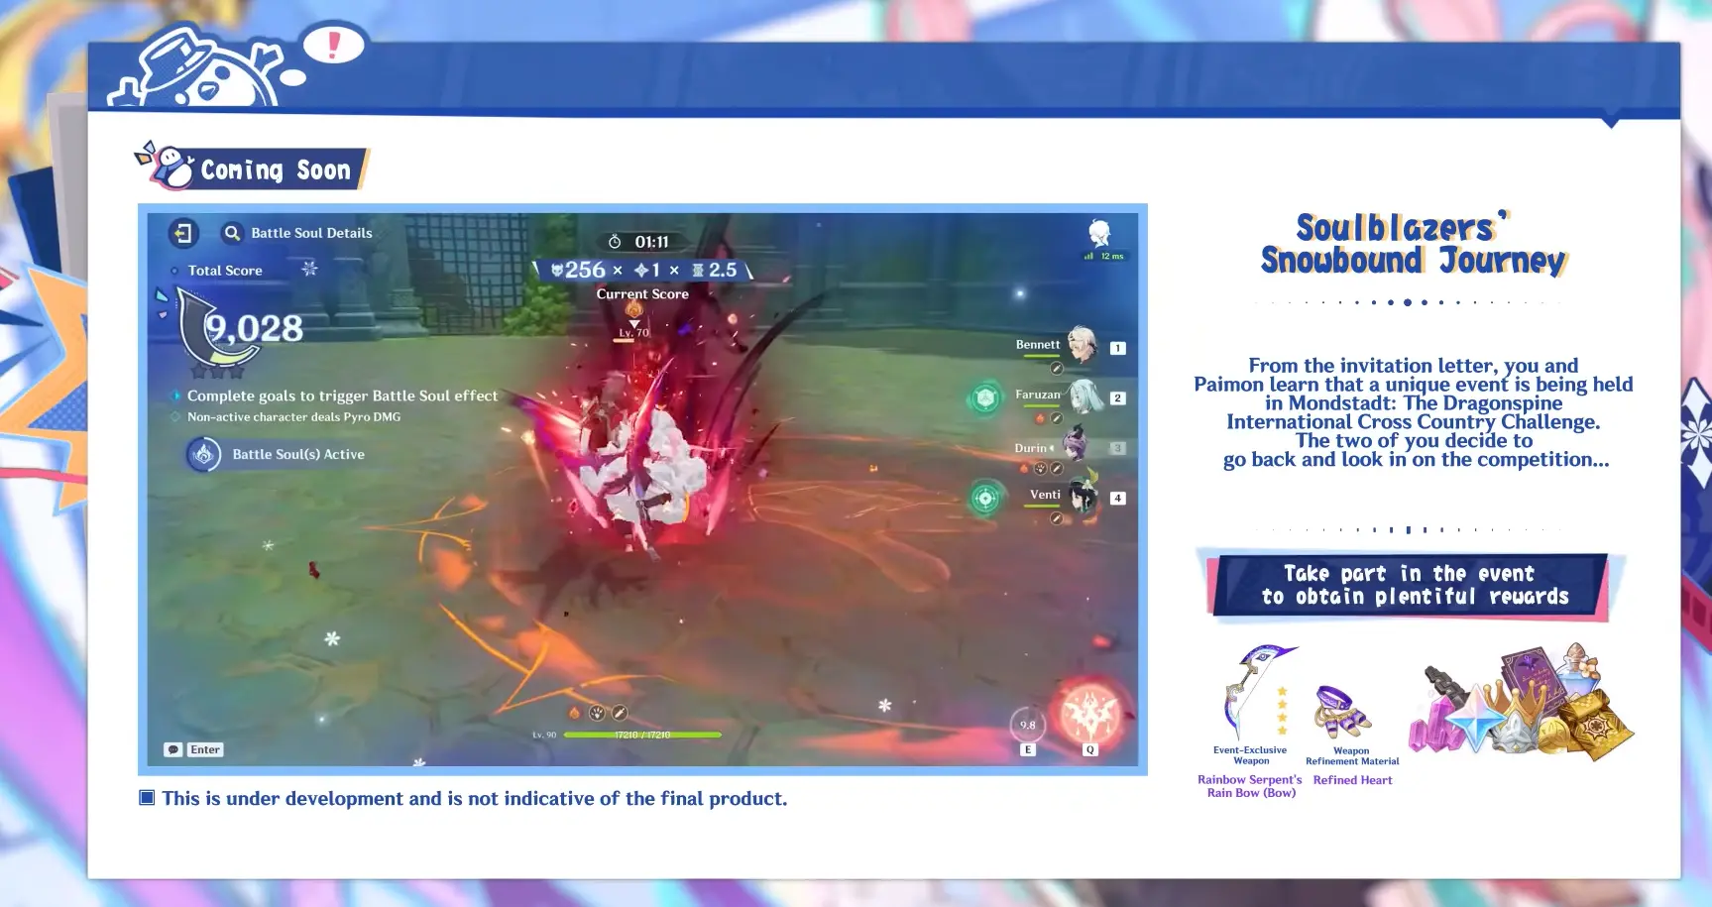Image resolution: width=1712 pixels, height=907 pixels.
Task: Click the Refined Heart refinement material
Action: coord(1342,711)
